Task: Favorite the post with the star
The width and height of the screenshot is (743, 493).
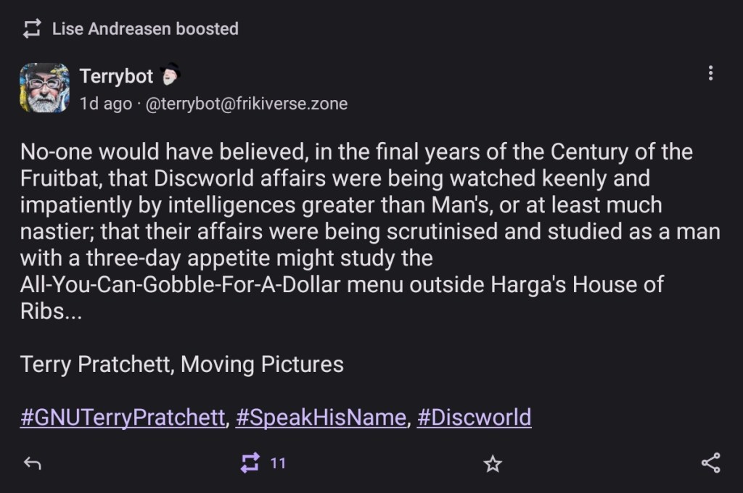Action: coord(493,464)
